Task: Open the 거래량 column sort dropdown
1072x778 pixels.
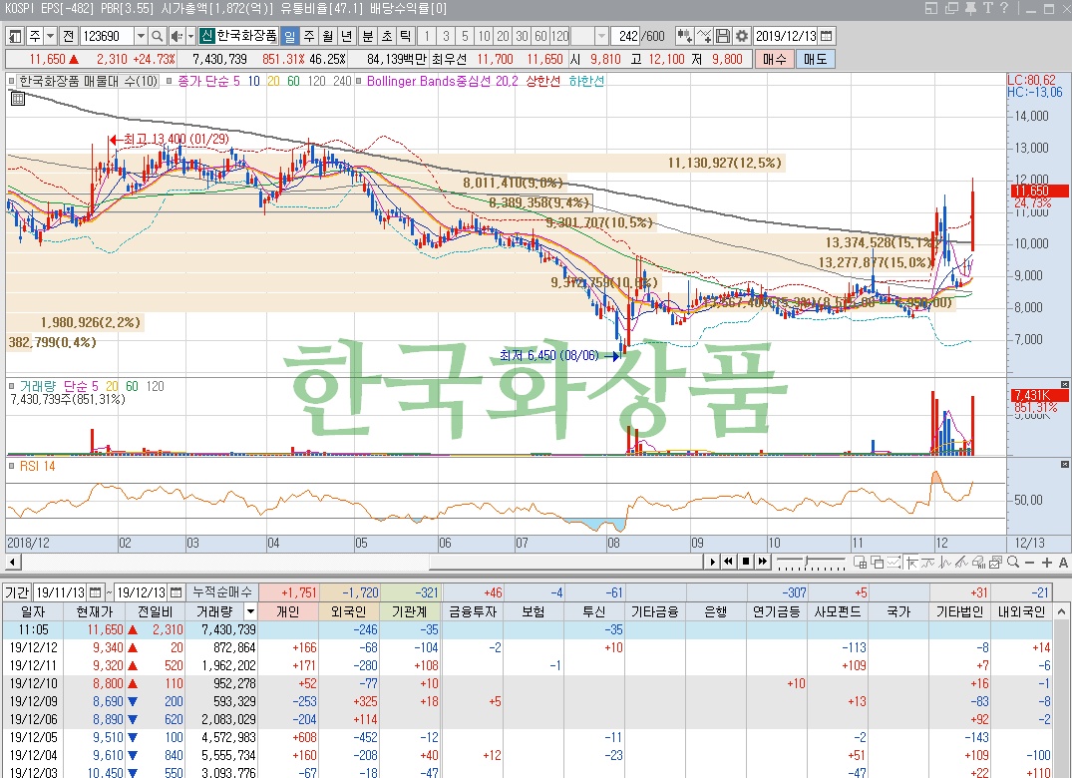Action: click(251, 611)
